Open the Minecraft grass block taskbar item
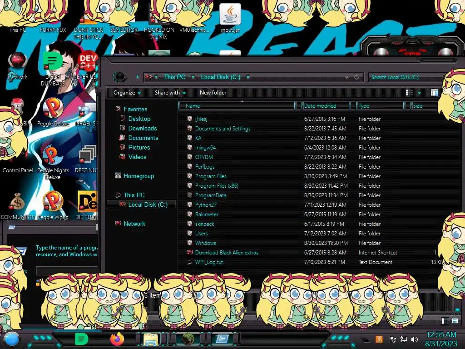 point(188,339)
